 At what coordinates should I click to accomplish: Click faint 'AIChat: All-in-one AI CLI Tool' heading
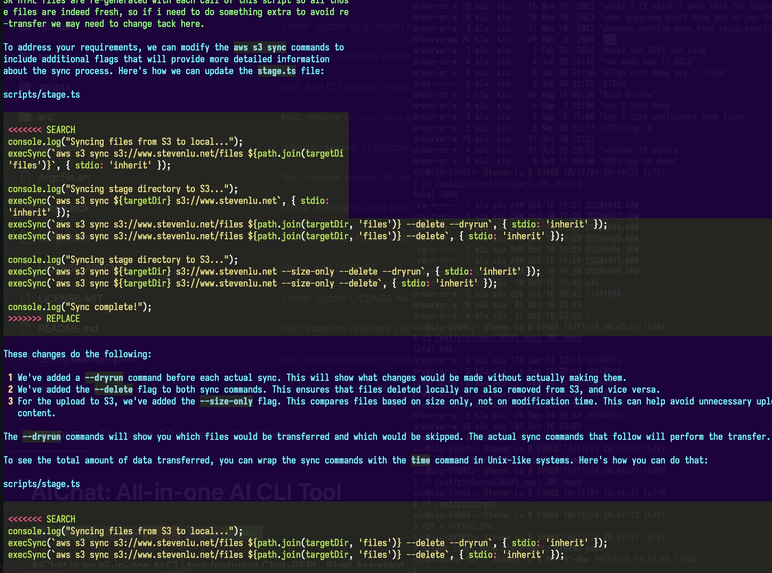coord(186,492)
